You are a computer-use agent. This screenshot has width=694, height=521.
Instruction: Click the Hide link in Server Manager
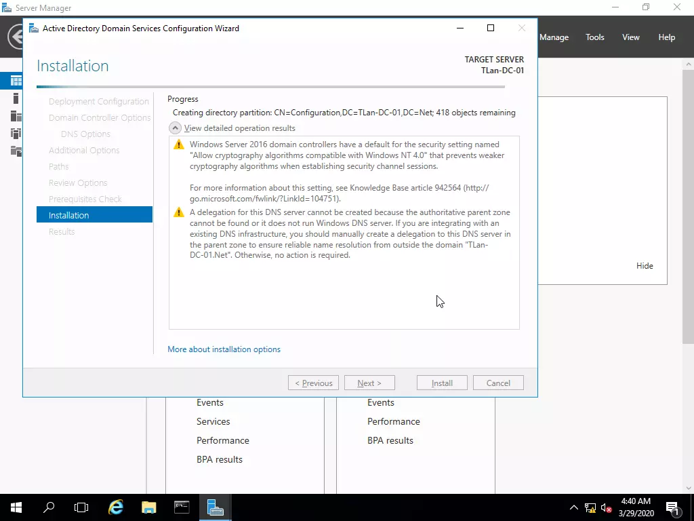(x=645, y=266)
